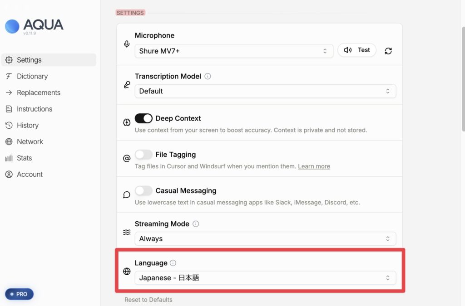The width and height of the screenshot is (465, 306).
Task: Click the Aqua logo in sidebar
Action: 12,26
